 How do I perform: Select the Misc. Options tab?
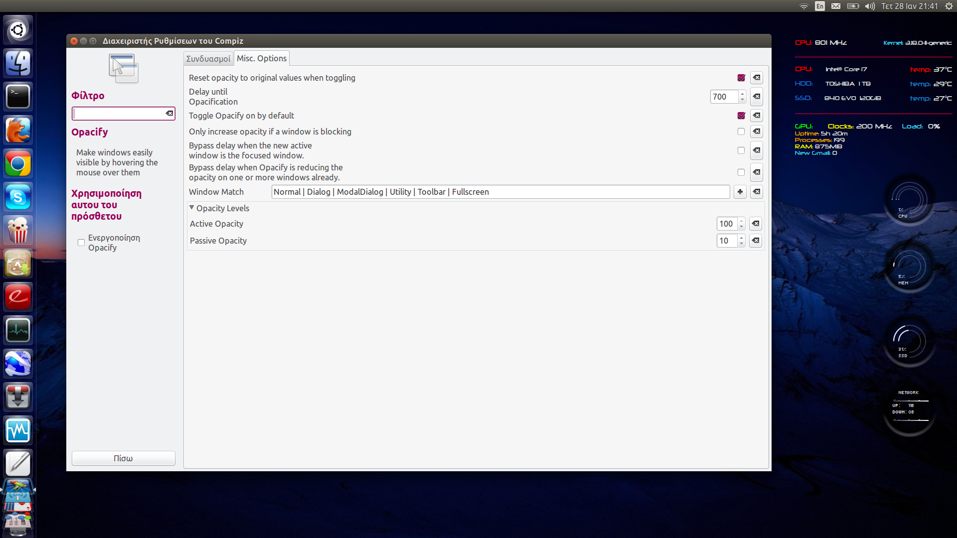(x=262, y=58)
